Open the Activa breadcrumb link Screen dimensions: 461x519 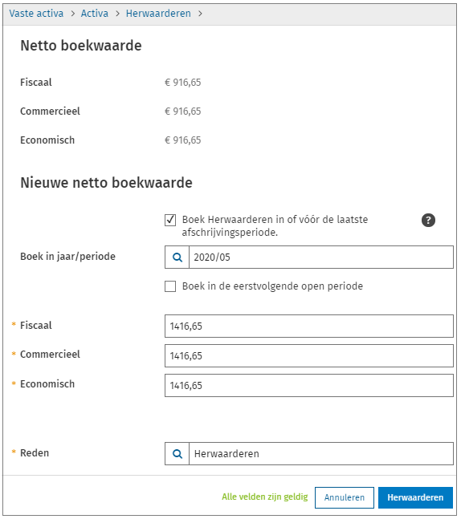click(x=95, y=14)
